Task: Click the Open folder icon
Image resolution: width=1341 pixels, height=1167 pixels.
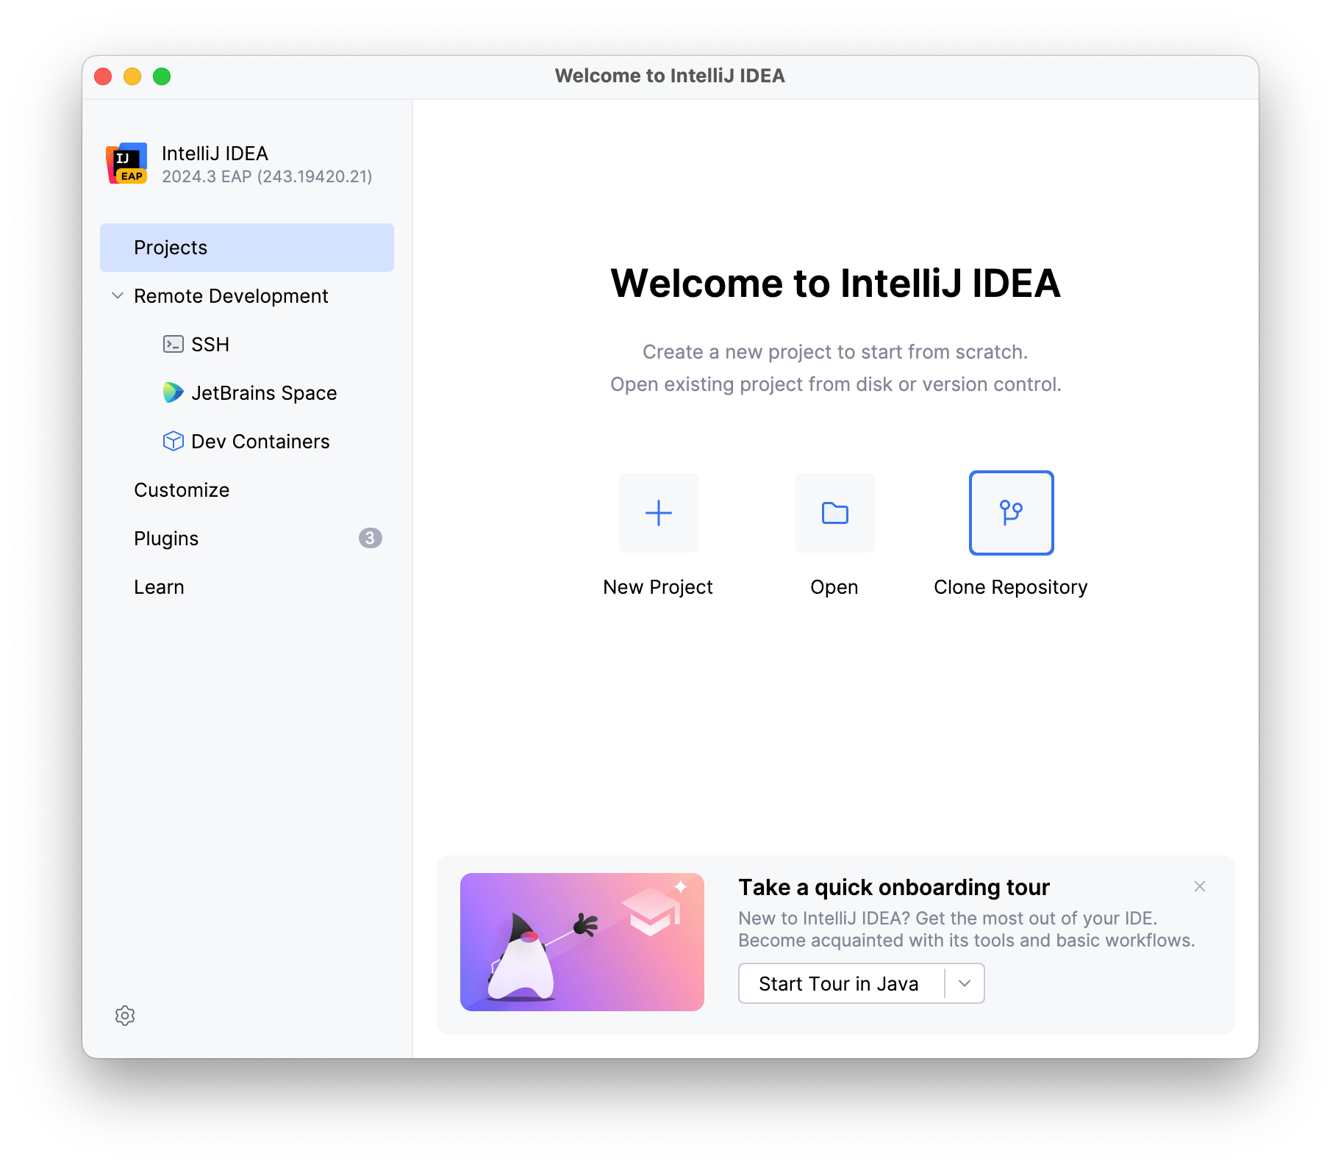Action: point(834,513)
